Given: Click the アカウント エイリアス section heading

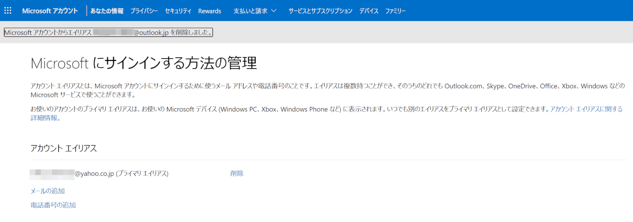Looking at the screenshot, I should (63, 148).
